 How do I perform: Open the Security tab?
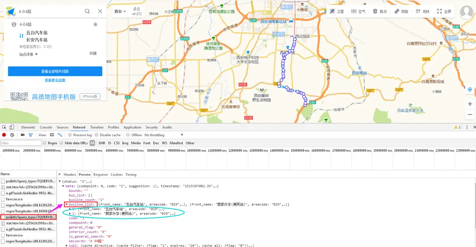pos(152,127)
